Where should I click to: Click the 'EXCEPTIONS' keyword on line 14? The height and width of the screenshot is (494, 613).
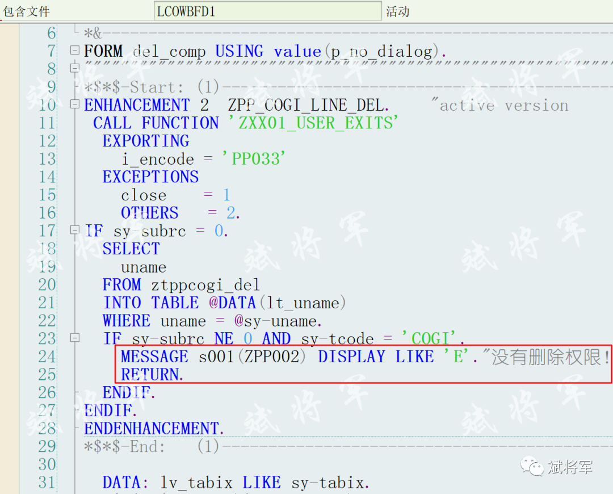(150, 177)
